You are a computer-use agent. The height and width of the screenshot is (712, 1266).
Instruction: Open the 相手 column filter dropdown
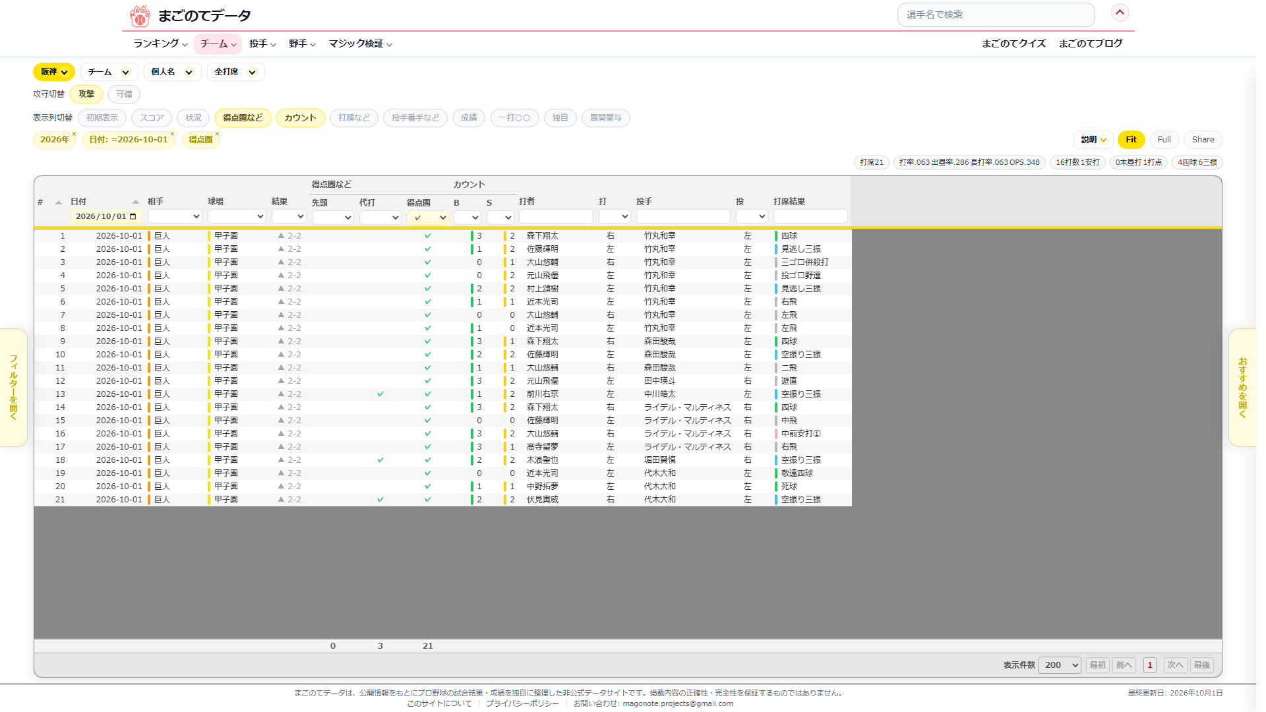(175, 216)
